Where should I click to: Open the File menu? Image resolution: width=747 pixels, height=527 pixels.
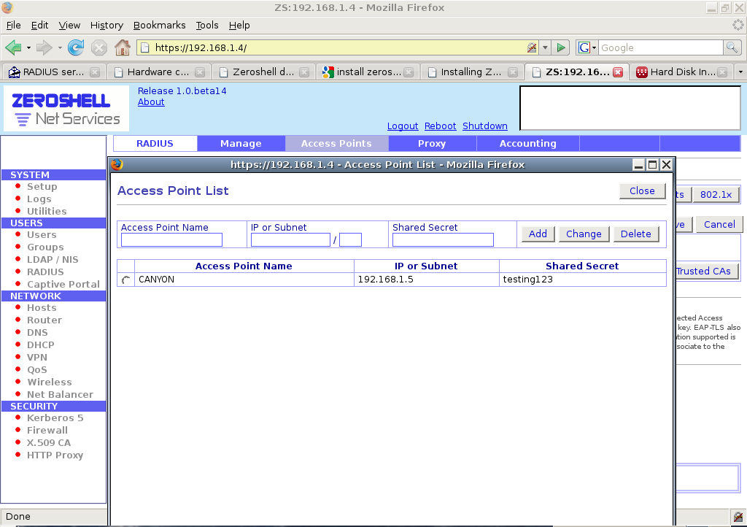click(13, 26)
